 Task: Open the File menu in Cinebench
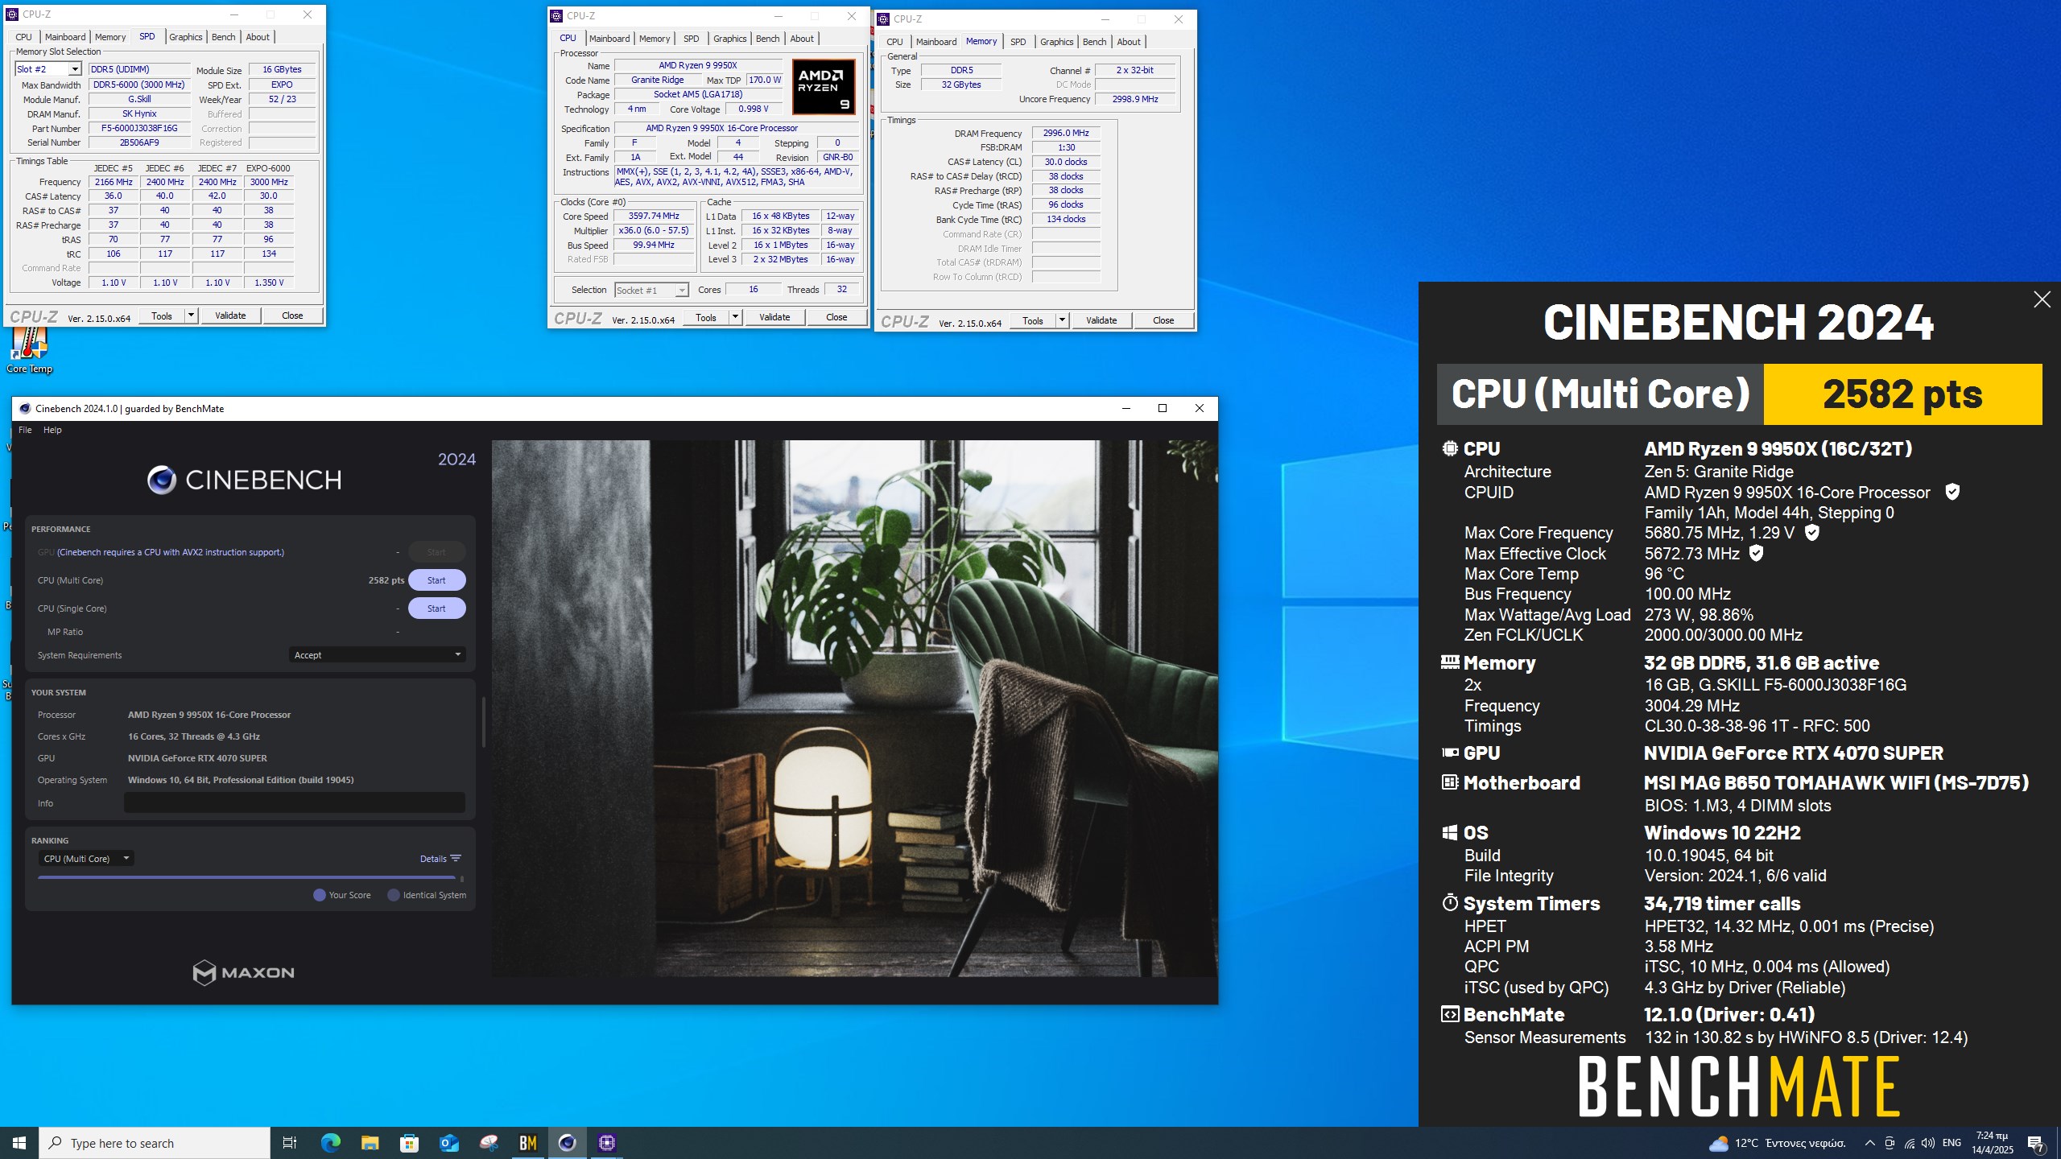(x=25, y=430)
